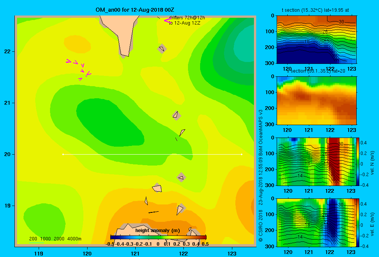Click longitude label 121 below main map

pyautogui.click(x=135, y=253)
